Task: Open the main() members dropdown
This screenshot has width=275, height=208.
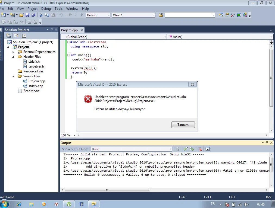Action: pyautogui.click(x=271, y=37)
